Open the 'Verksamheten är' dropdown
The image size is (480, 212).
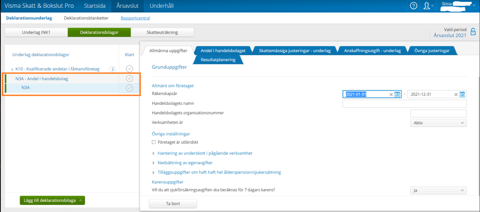pyautogui.click(x=439, y=123)
